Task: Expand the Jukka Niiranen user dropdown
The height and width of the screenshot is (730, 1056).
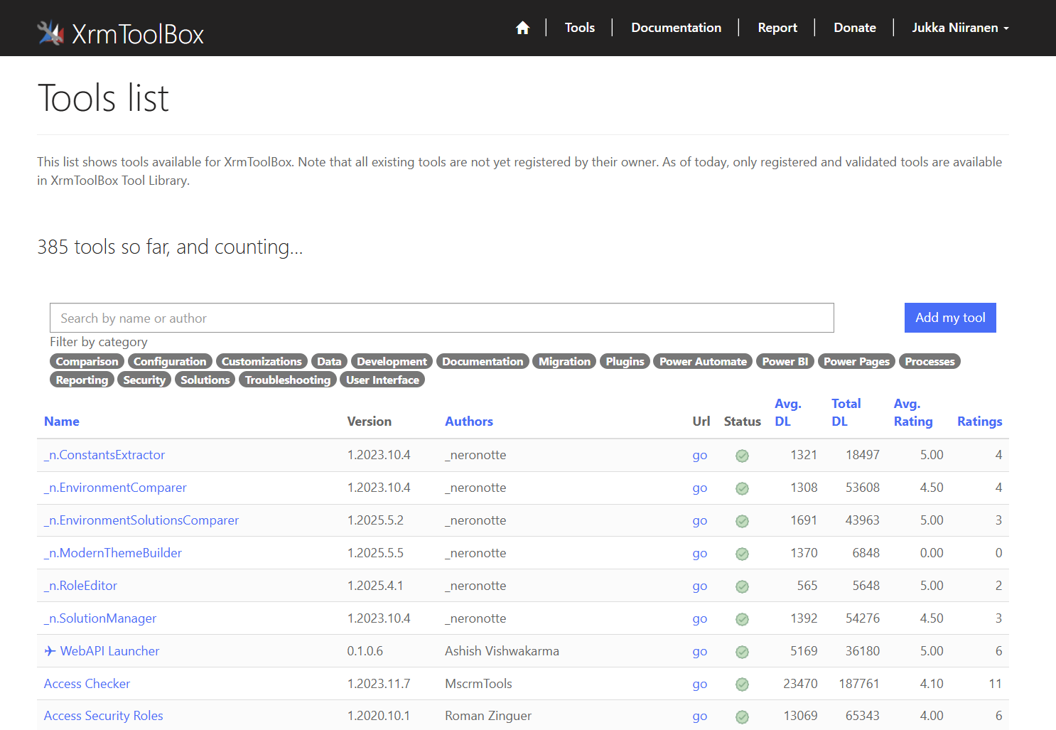Action: 959,28
